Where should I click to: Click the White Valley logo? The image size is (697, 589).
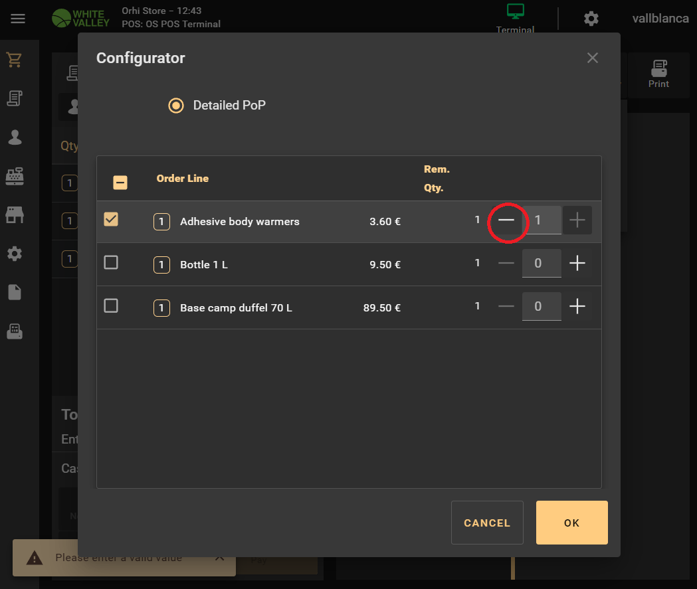tap(80, 18)
